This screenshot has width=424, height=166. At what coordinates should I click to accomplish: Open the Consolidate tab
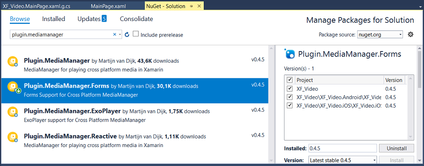136,19
